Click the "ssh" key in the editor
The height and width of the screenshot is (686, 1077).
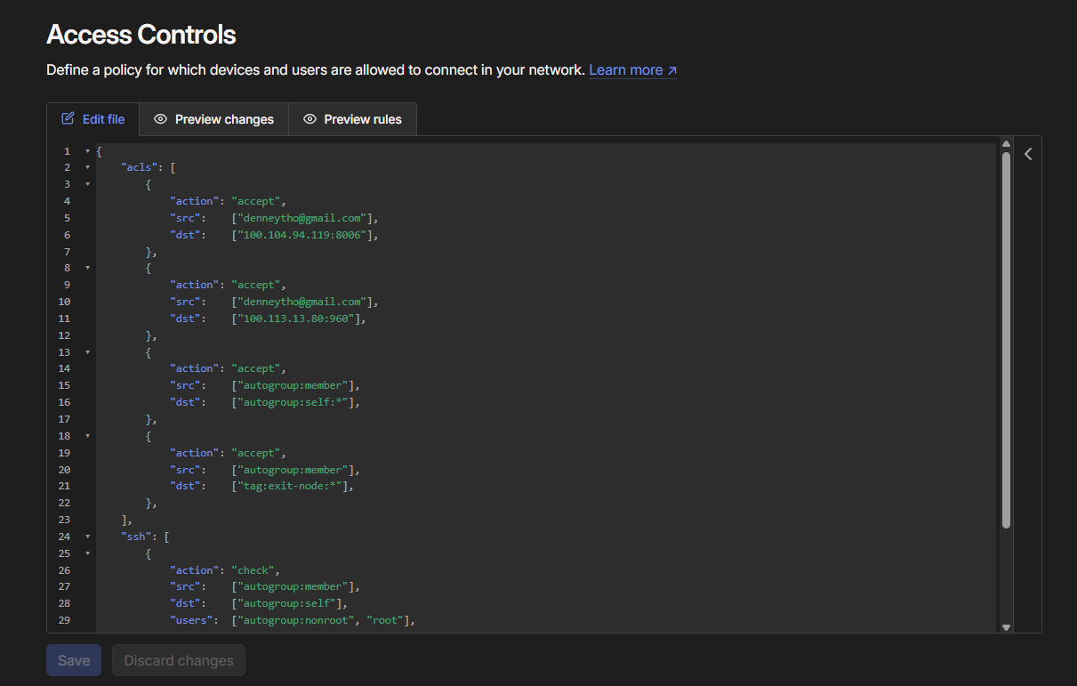[137, 537]
